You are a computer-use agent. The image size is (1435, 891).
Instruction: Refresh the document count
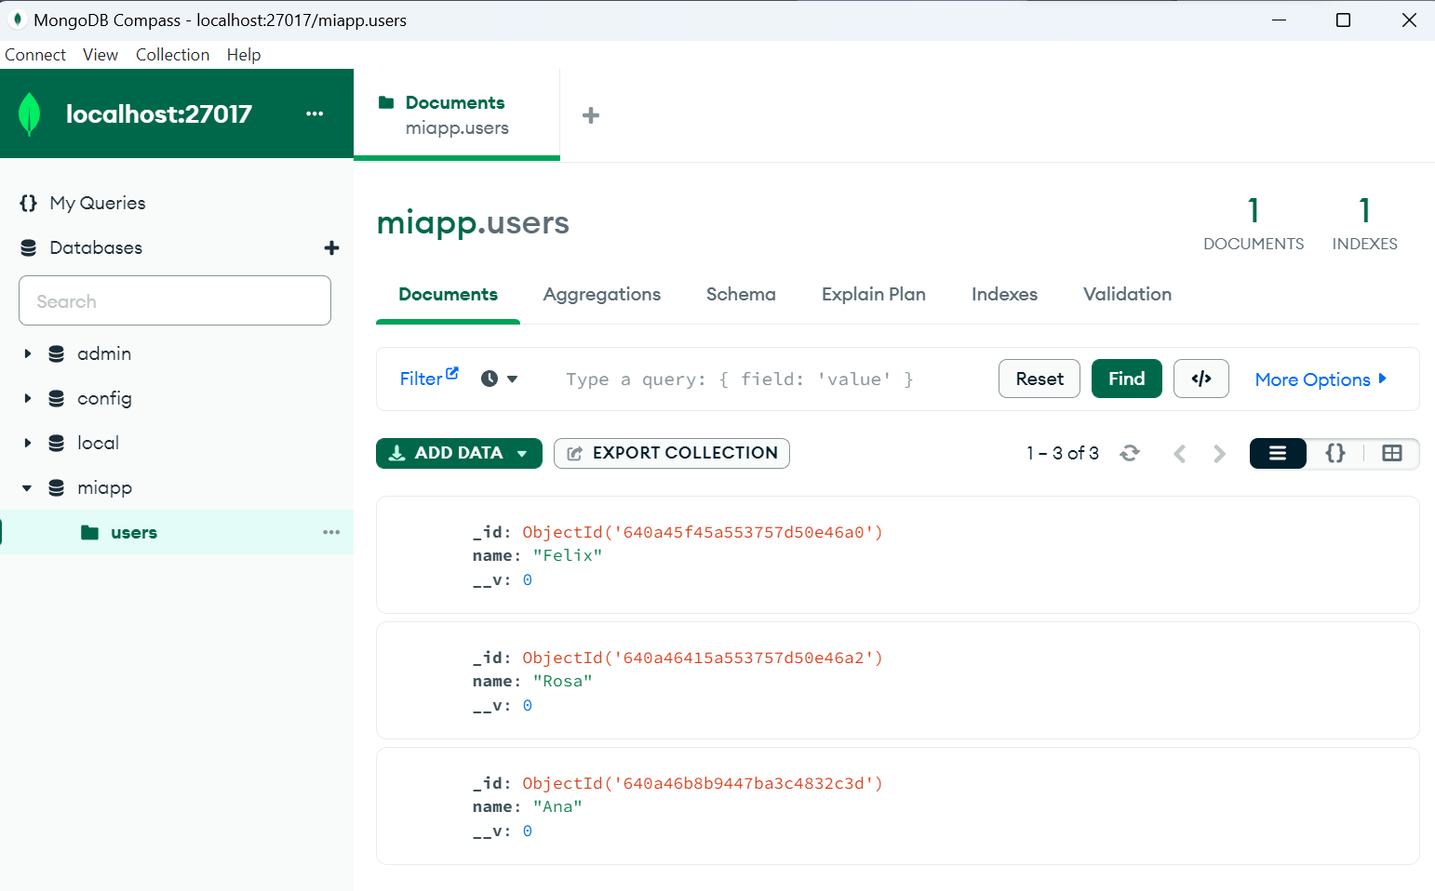[x=1130, y=453]
